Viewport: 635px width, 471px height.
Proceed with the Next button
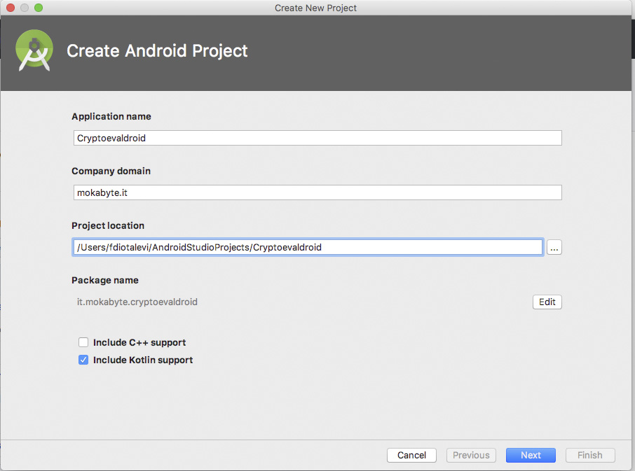tap(531, 455)
